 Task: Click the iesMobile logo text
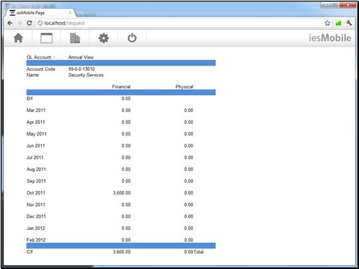click(x=330, y=38)
